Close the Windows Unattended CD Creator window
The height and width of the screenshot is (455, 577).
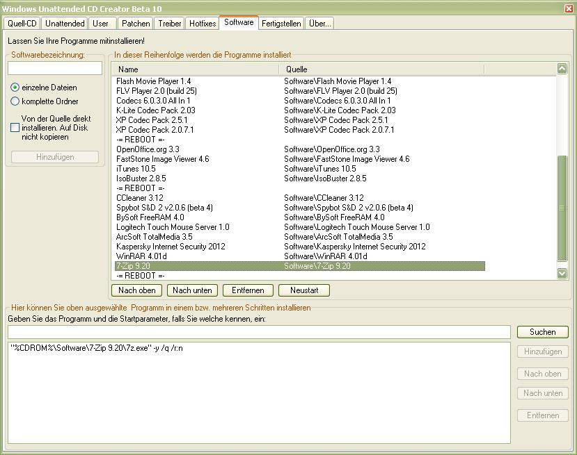click(x=569, y=8)
